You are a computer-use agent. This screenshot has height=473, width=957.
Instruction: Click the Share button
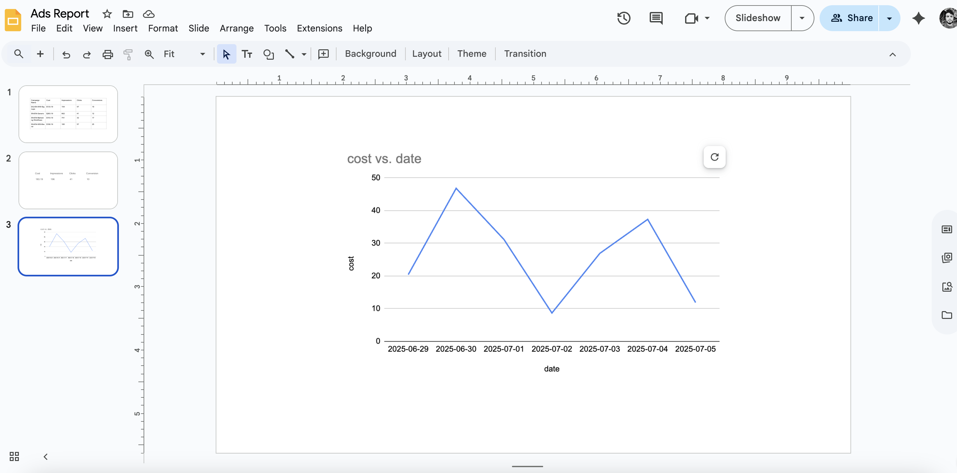tap(851, 18)
